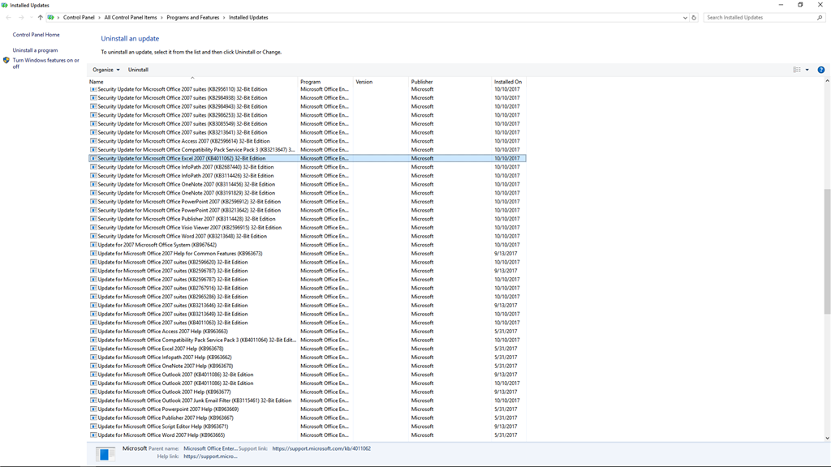This screenshot has height=467, width=831.
Task: Click icon of Outlook 2007 Help (KB963677)
Action: click(93, 392)
